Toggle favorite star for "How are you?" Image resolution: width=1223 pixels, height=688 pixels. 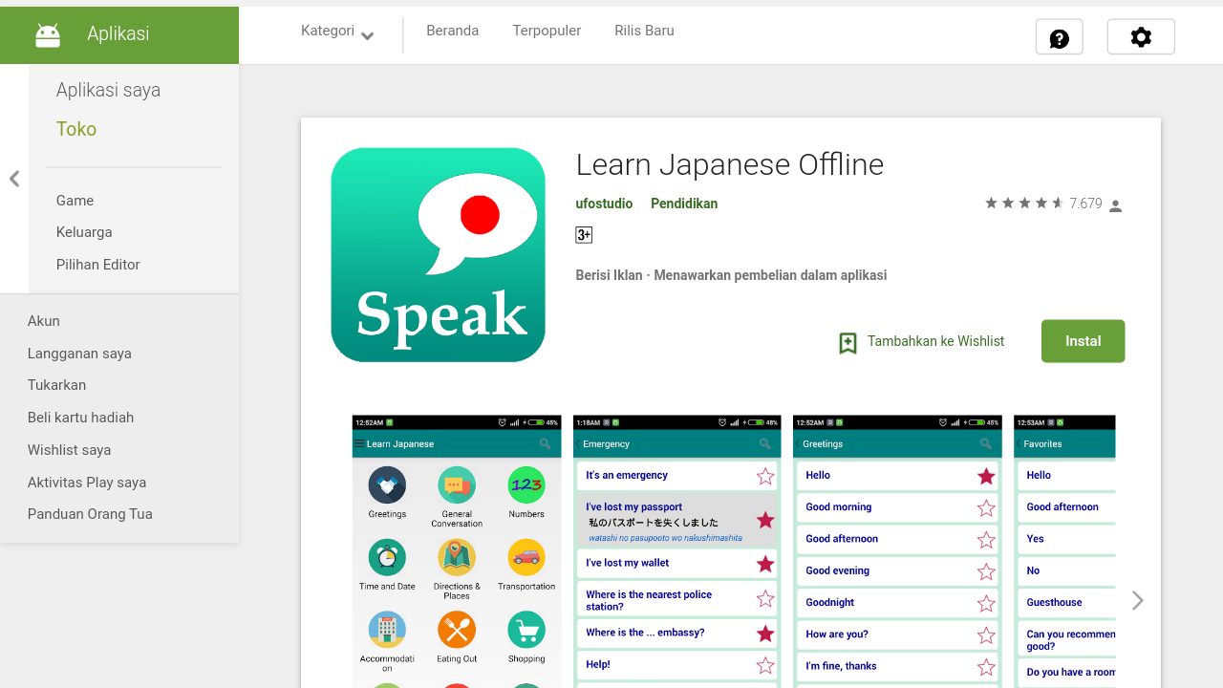[x=986, y=635]
